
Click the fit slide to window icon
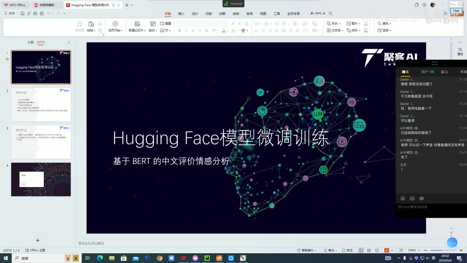[401, 250]
